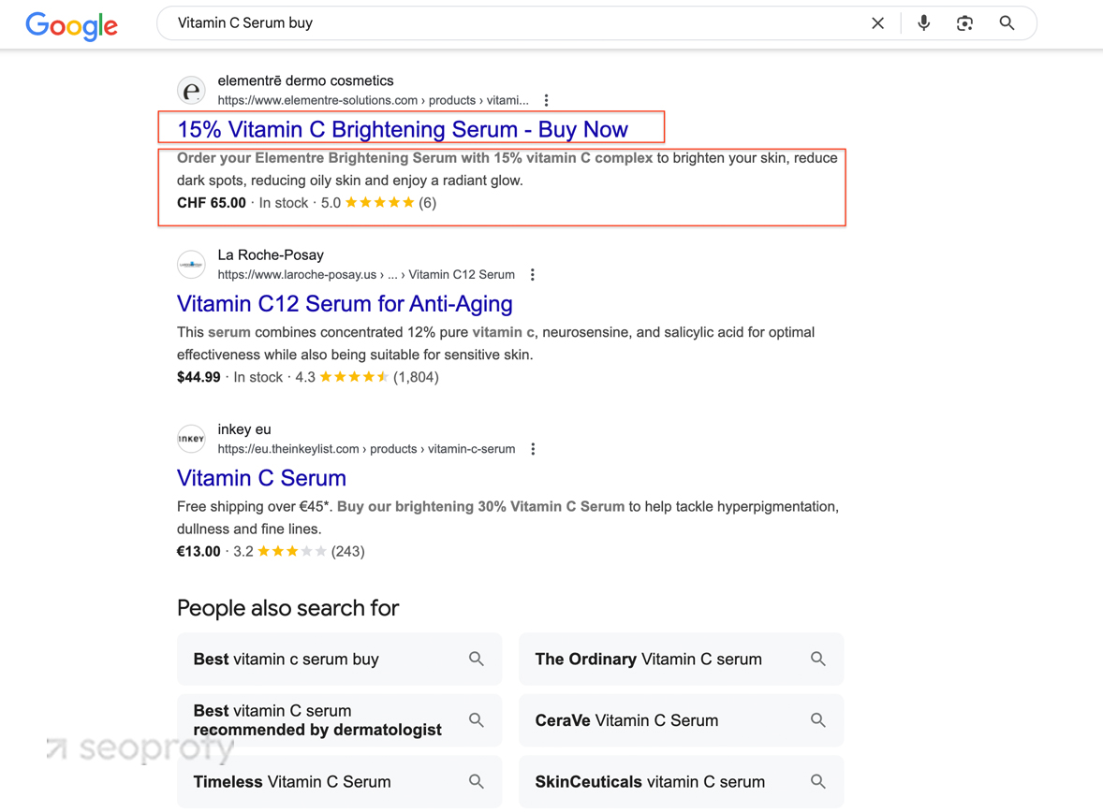Search for CeraVe Vitamin C Serum
The width and height of the screenshot is (1103, 812).
(x=681, y=720)
